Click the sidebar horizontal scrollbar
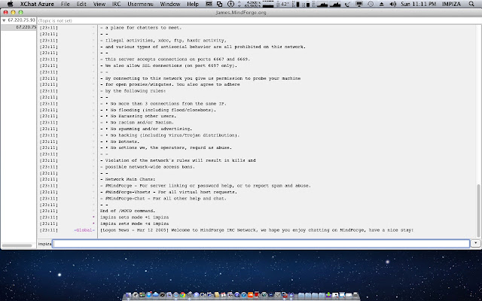Image resolution: width=482 pixels, height=301 pixels. (x=17, y=245)
